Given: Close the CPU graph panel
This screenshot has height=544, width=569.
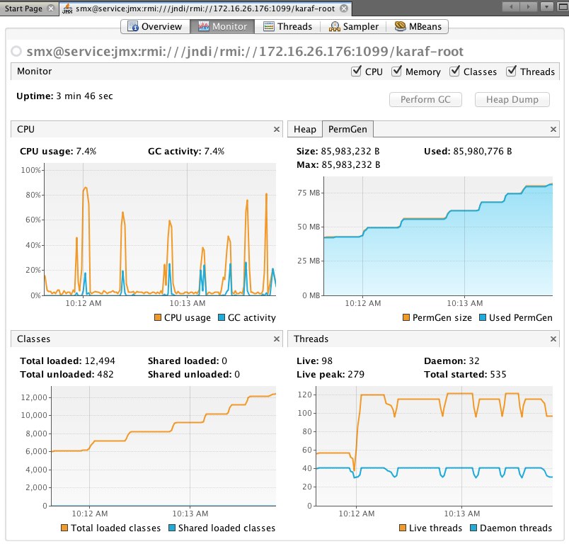Looking at the screenshot, I should pyautogui.click(x=277, y=130).
